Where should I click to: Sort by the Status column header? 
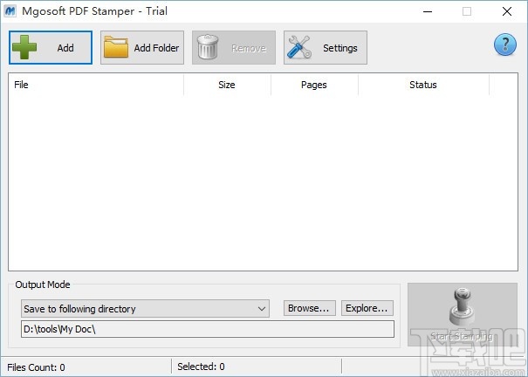[423, 85]
